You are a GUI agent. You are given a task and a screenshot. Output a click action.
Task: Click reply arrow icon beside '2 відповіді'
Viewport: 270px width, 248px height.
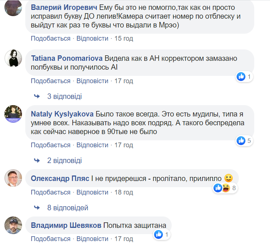coord(37,160)
